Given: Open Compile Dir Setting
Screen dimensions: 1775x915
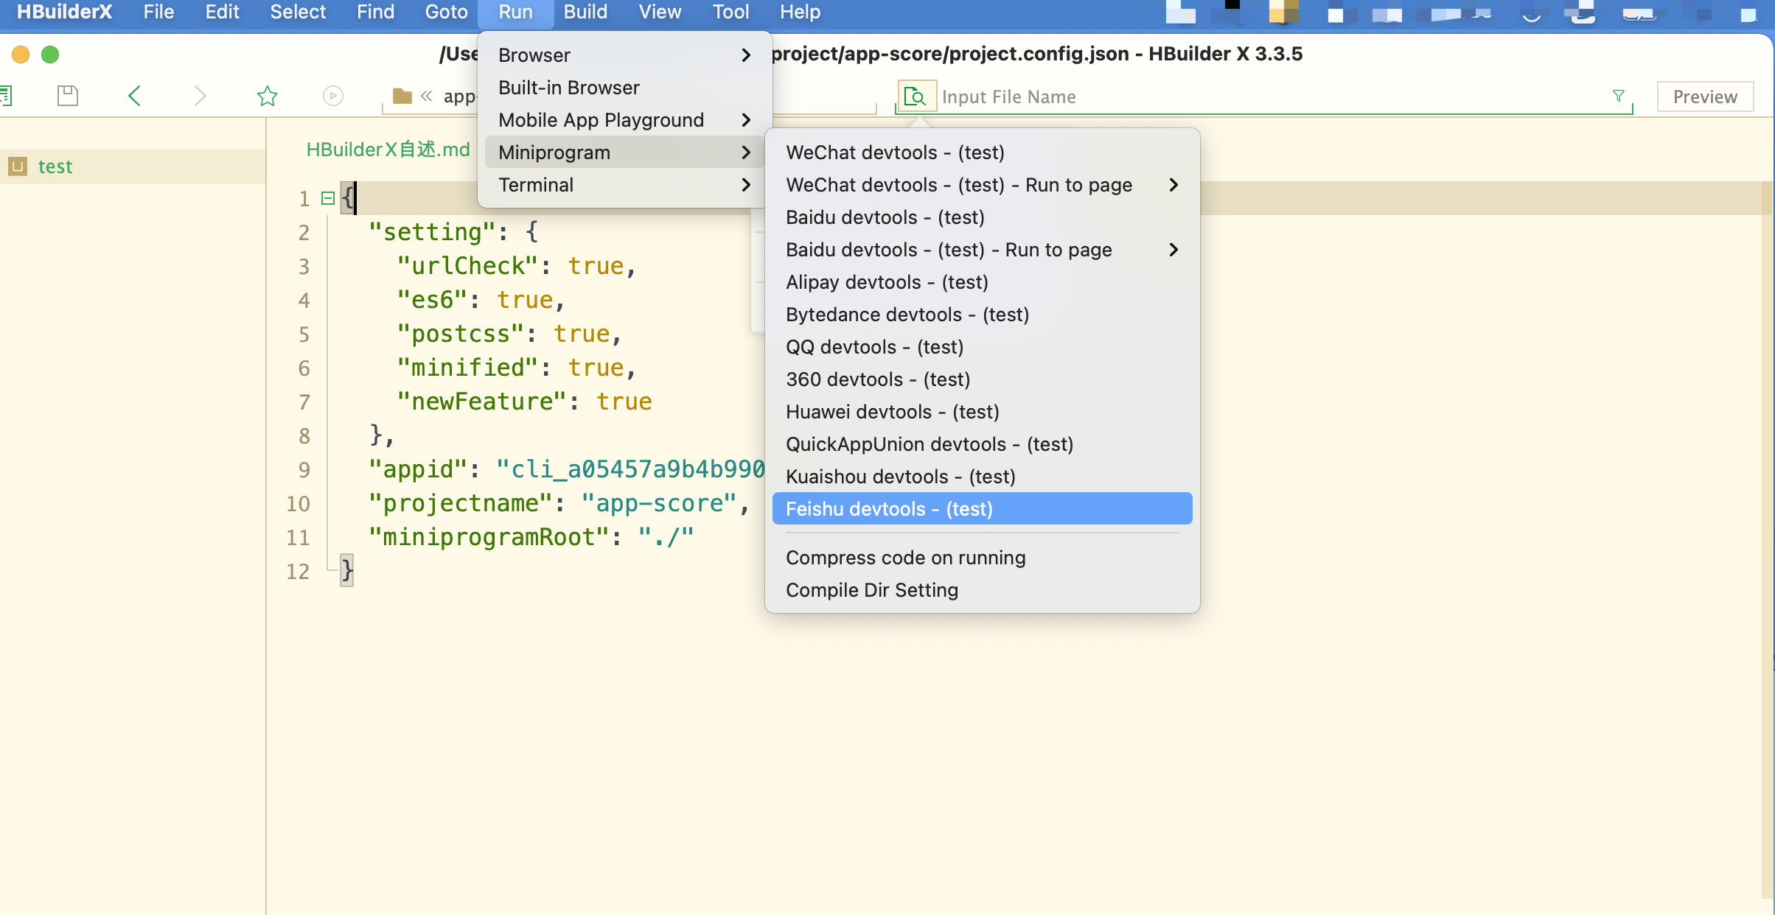Looking at the screenshot, I should pos(872,589).
